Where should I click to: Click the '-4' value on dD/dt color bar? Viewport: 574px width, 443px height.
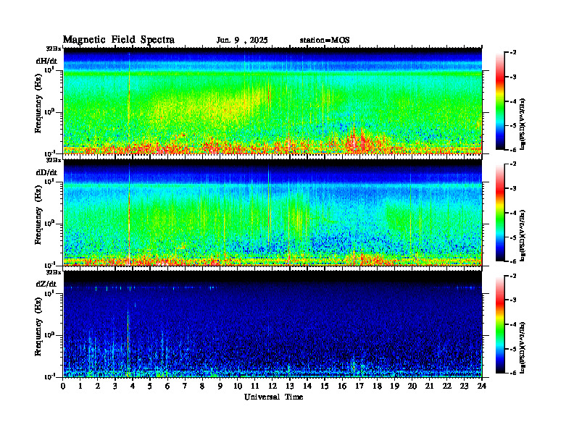[x=513, y=213]
